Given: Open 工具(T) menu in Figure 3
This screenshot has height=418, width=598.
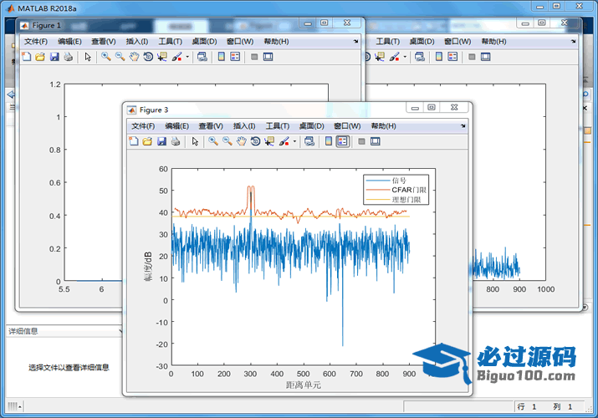Looking at the screenshot, I should [278, 126].
